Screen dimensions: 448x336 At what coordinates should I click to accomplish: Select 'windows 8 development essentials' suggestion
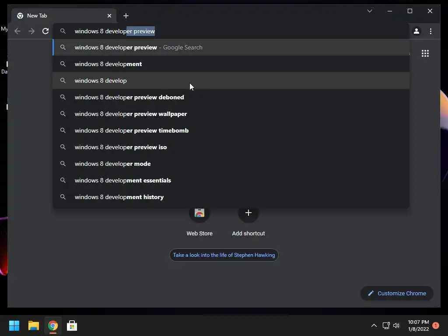click(231, 180)
